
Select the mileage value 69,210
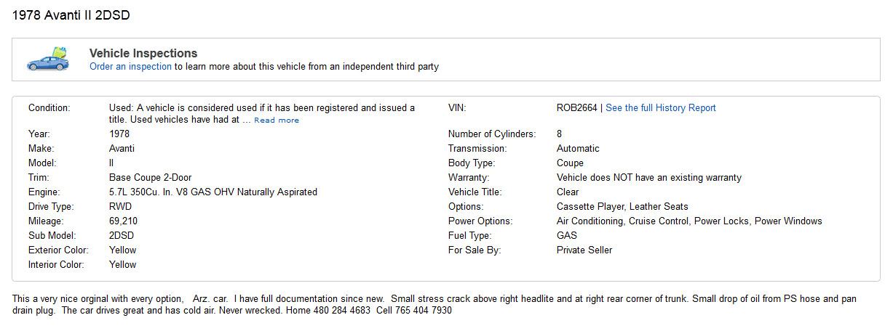click(x=123, y=221)
